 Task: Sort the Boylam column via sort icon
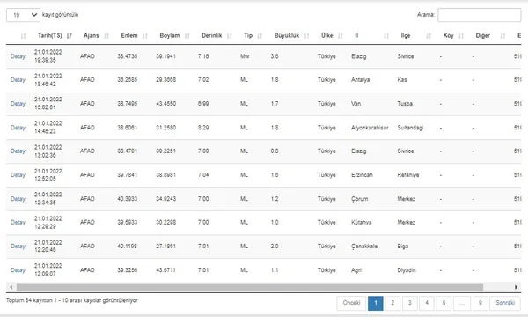pos(187,36)
